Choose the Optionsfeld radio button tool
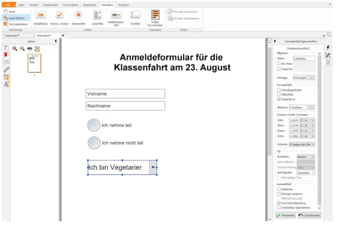Screen dimensions: 338x225 coord(78,15)
